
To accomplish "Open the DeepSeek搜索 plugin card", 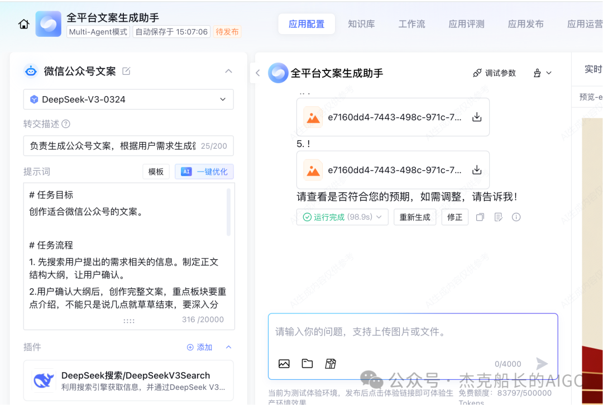I will click(128, 380).
